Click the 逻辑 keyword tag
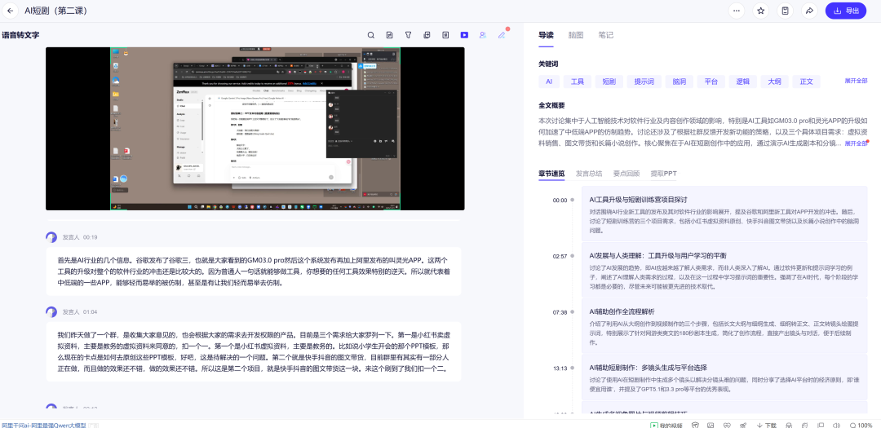The width and height of the screenshot is (881, 428). click(x=743, y=82)
